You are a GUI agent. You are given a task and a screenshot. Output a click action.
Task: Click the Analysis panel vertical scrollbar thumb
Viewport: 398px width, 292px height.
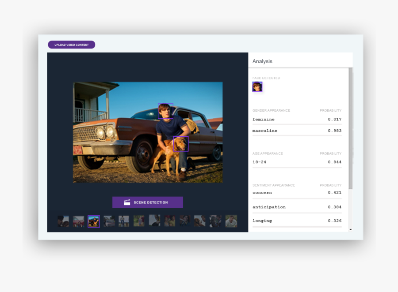pyautogui.click(x=351, y=128)
